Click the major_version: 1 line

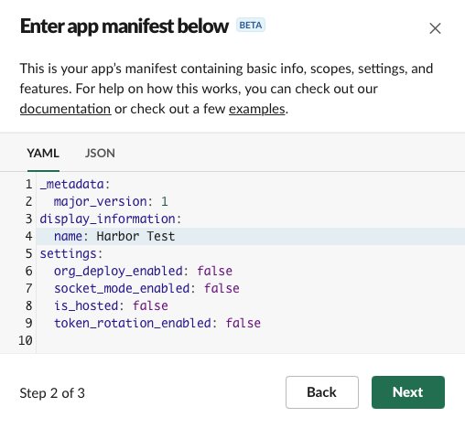tap(251, 201)
